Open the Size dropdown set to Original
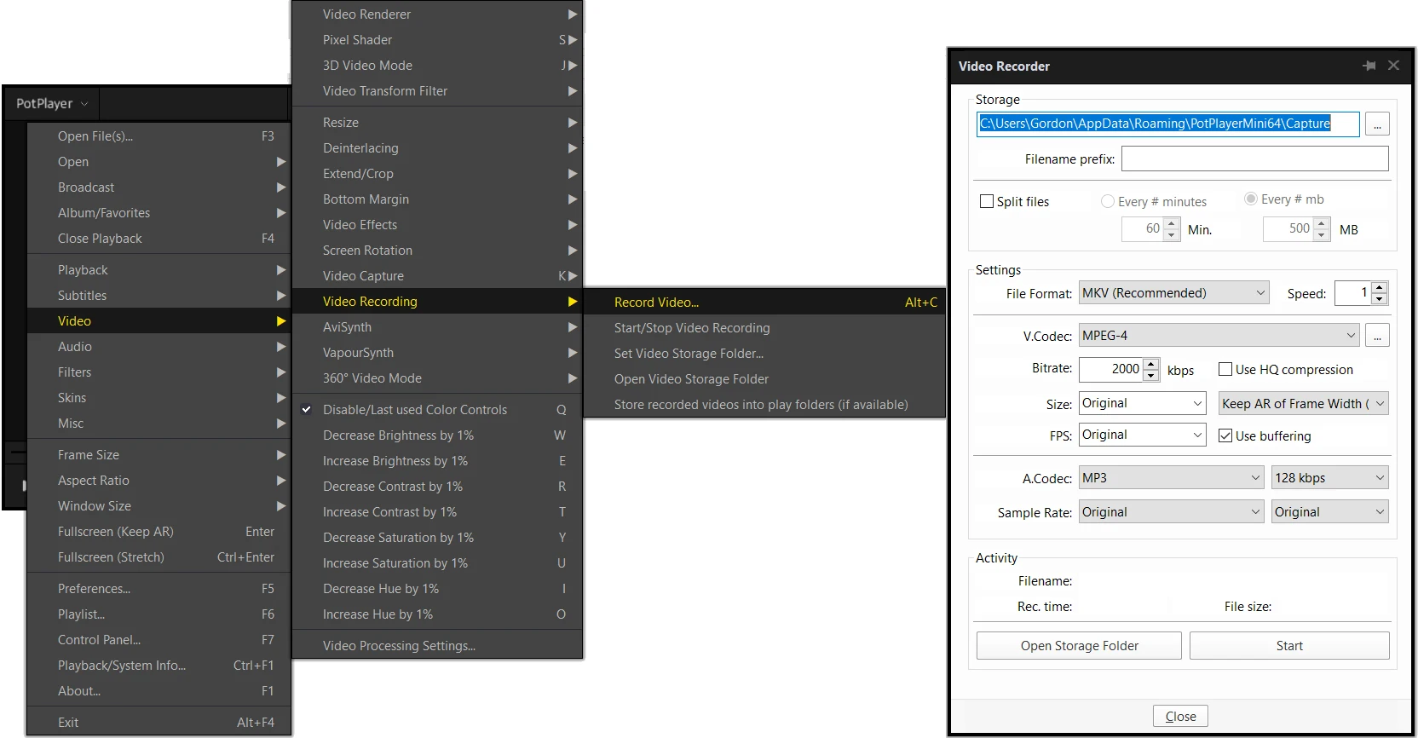Screen dimensions: 1418x738 click(1143, 403)
